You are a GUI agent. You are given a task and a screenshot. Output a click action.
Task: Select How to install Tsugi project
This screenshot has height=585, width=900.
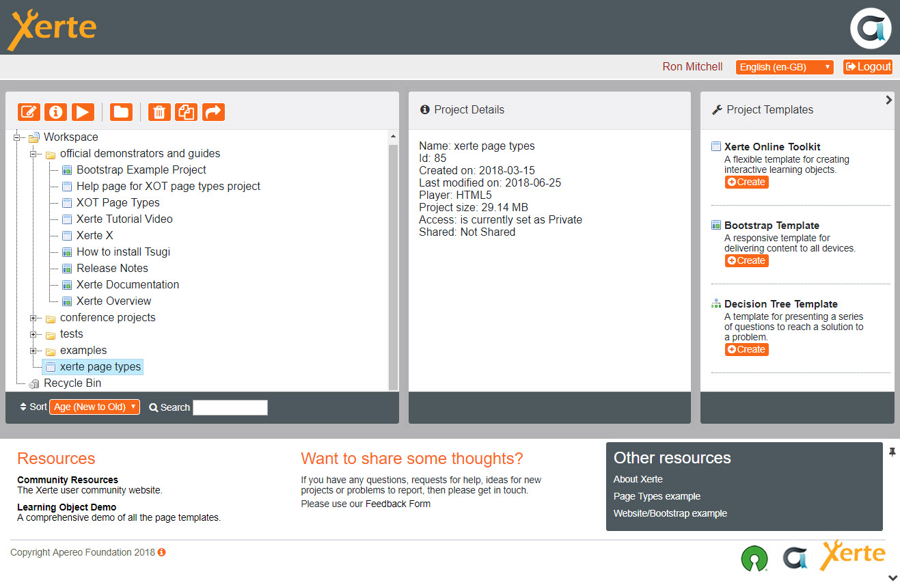pos(123,252)
